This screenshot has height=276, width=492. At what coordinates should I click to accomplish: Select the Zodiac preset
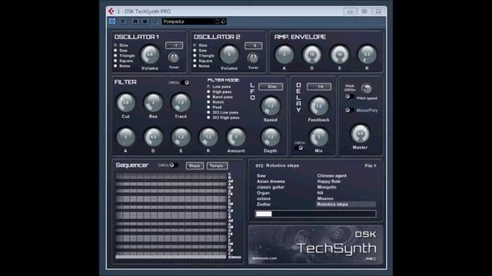[x=264, y=204]
